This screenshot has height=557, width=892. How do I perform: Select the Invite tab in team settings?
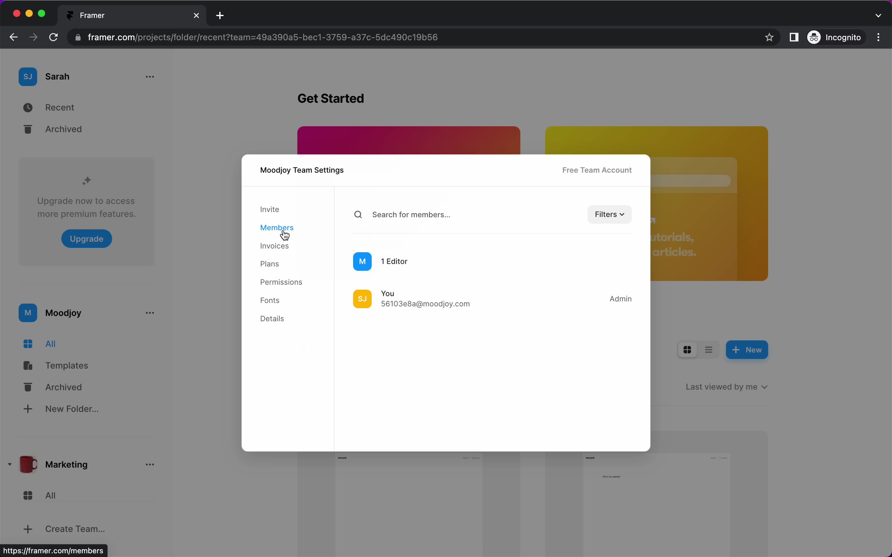(269, 209)
